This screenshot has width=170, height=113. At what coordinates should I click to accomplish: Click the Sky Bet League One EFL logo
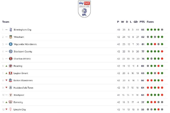84,9
